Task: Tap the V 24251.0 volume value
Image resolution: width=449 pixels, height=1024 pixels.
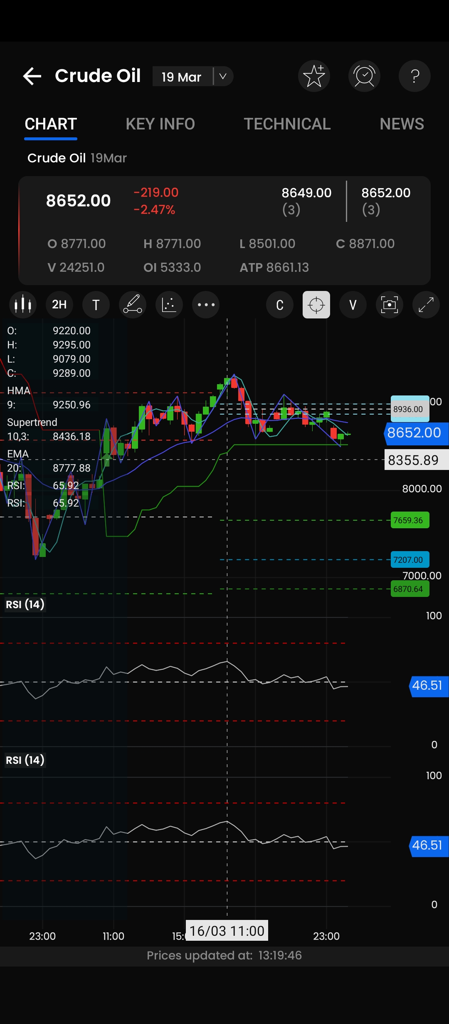Action: pos(76,267)
